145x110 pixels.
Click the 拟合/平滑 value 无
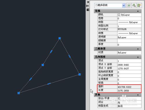pos(129,98)
